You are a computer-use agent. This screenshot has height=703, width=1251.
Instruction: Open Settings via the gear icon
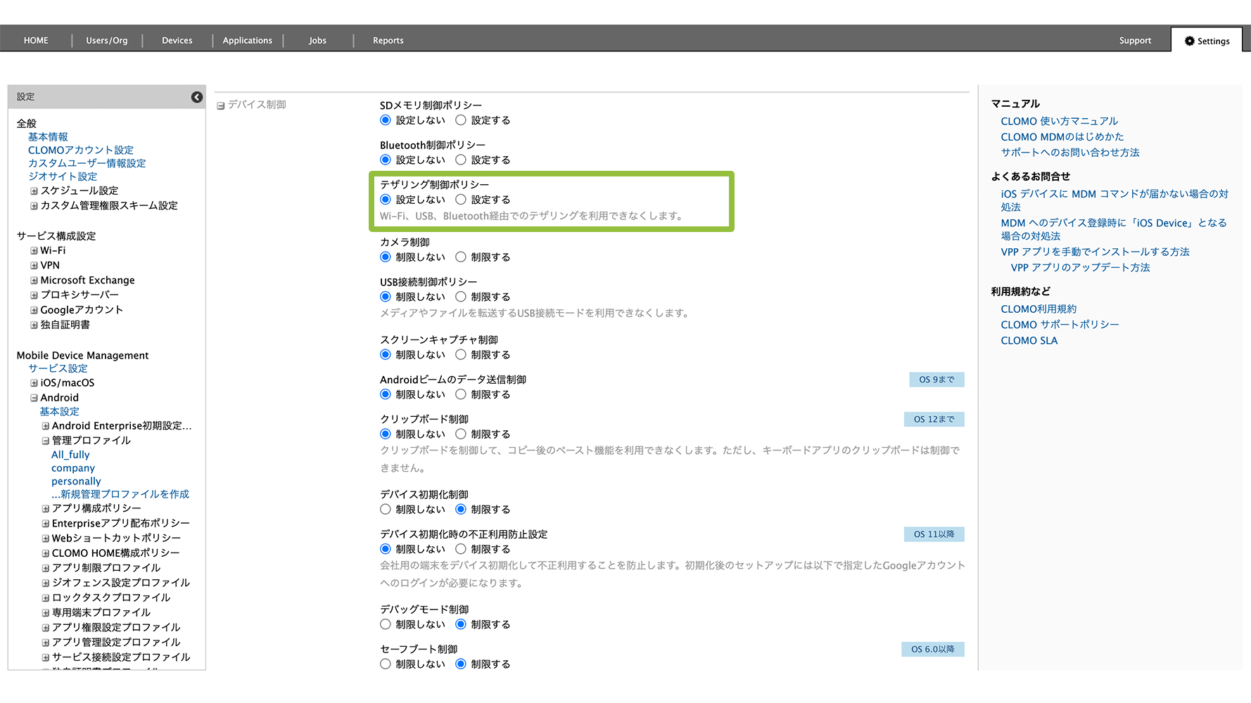1190,41
